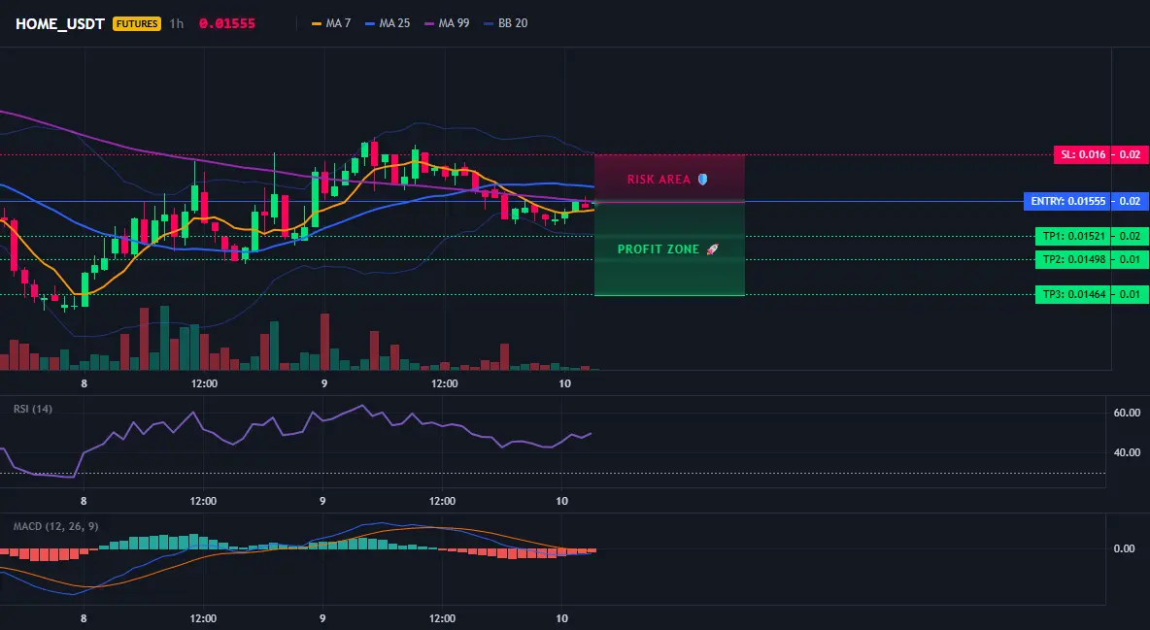Image resolution: width=1150 pixels, height=630 pixels.
Task: Click the 0.00 MACD axis value
Action: [1125, 548]
